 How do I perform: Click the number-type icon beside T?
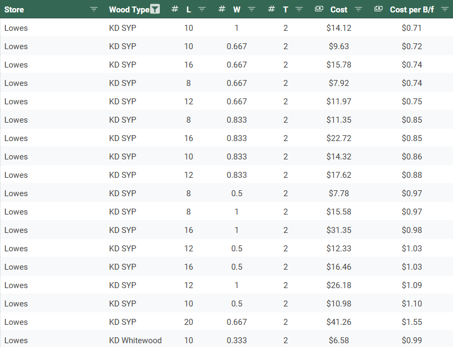(271, 9)
